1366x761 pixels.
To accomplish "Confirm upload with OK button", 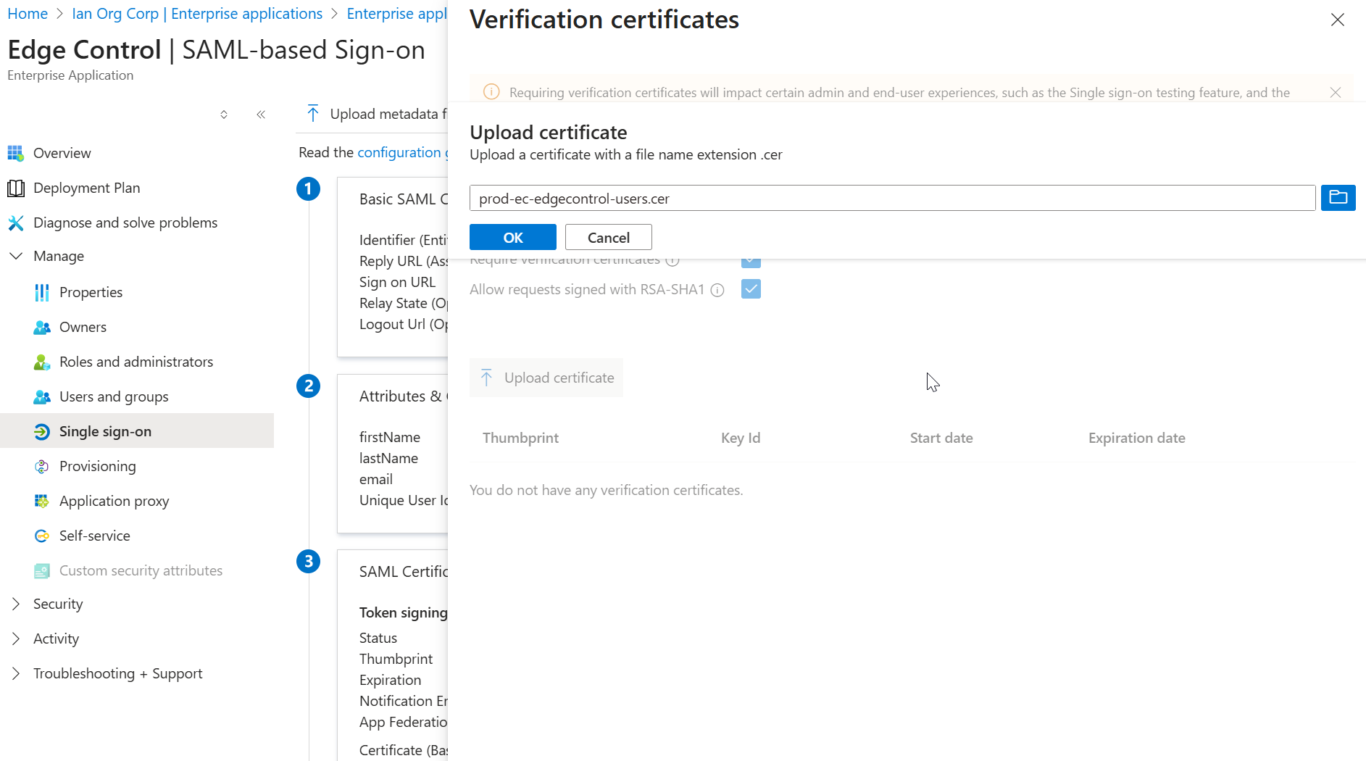I will (513, 237).
